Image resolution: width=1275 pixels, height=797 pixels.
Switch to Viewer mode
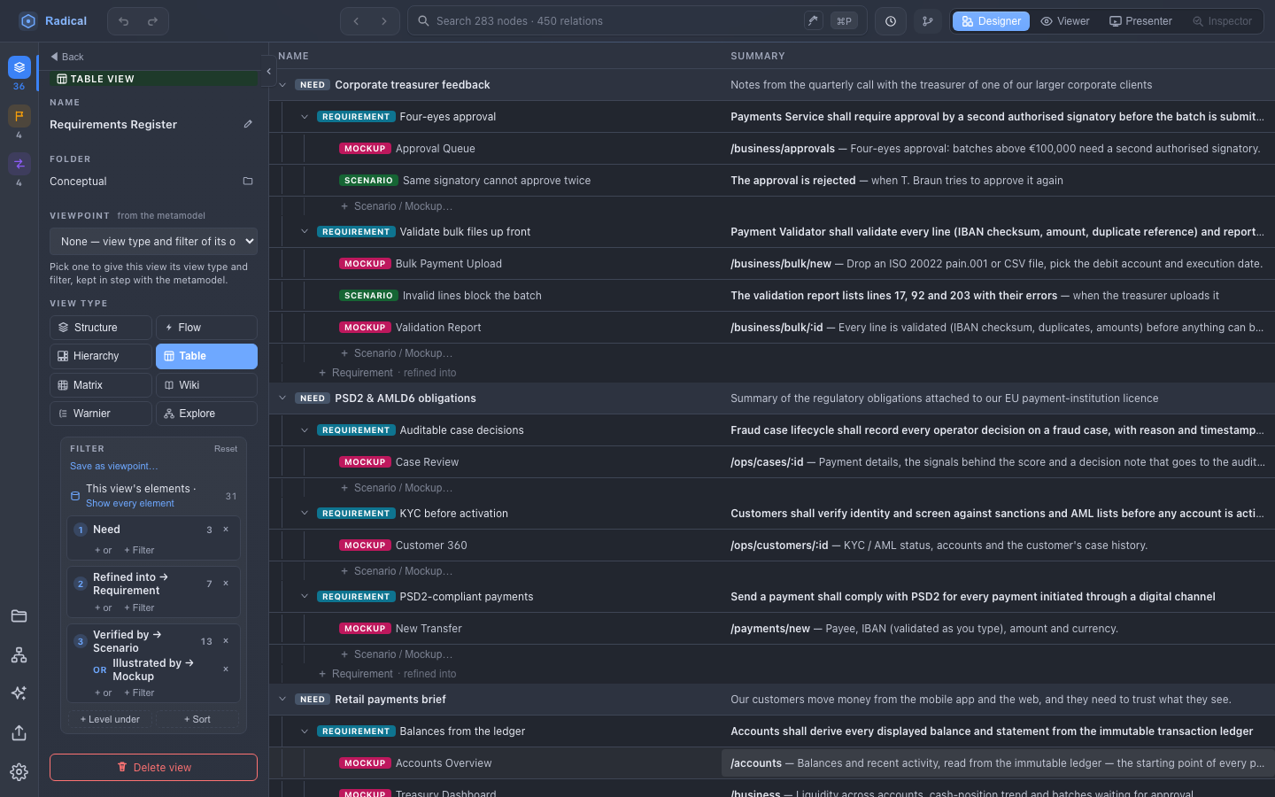pos(1065,21)
